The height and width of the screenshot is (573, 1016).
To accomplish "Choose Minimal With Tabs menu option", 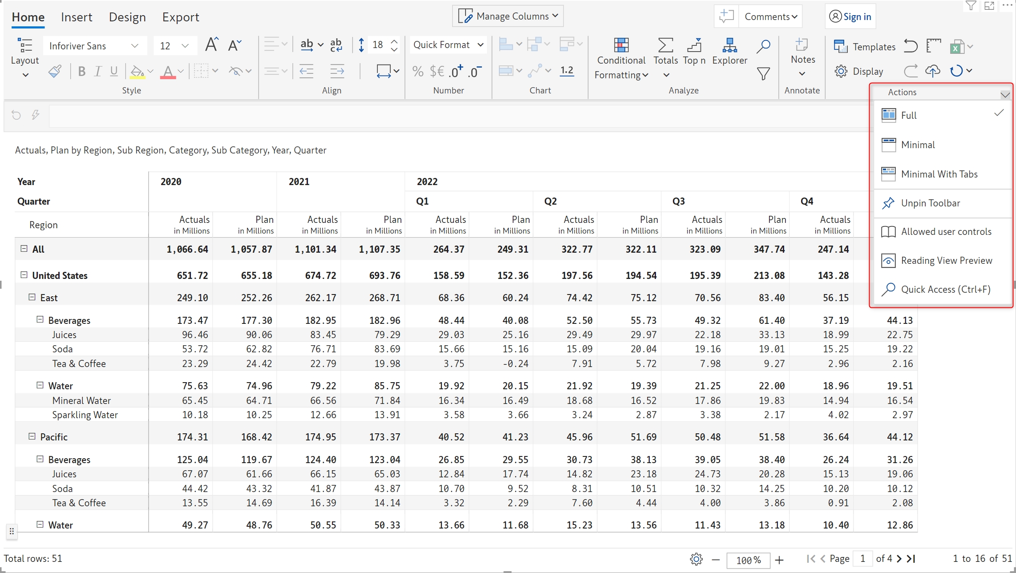I will pyautogui.click(x=939, y=174).
